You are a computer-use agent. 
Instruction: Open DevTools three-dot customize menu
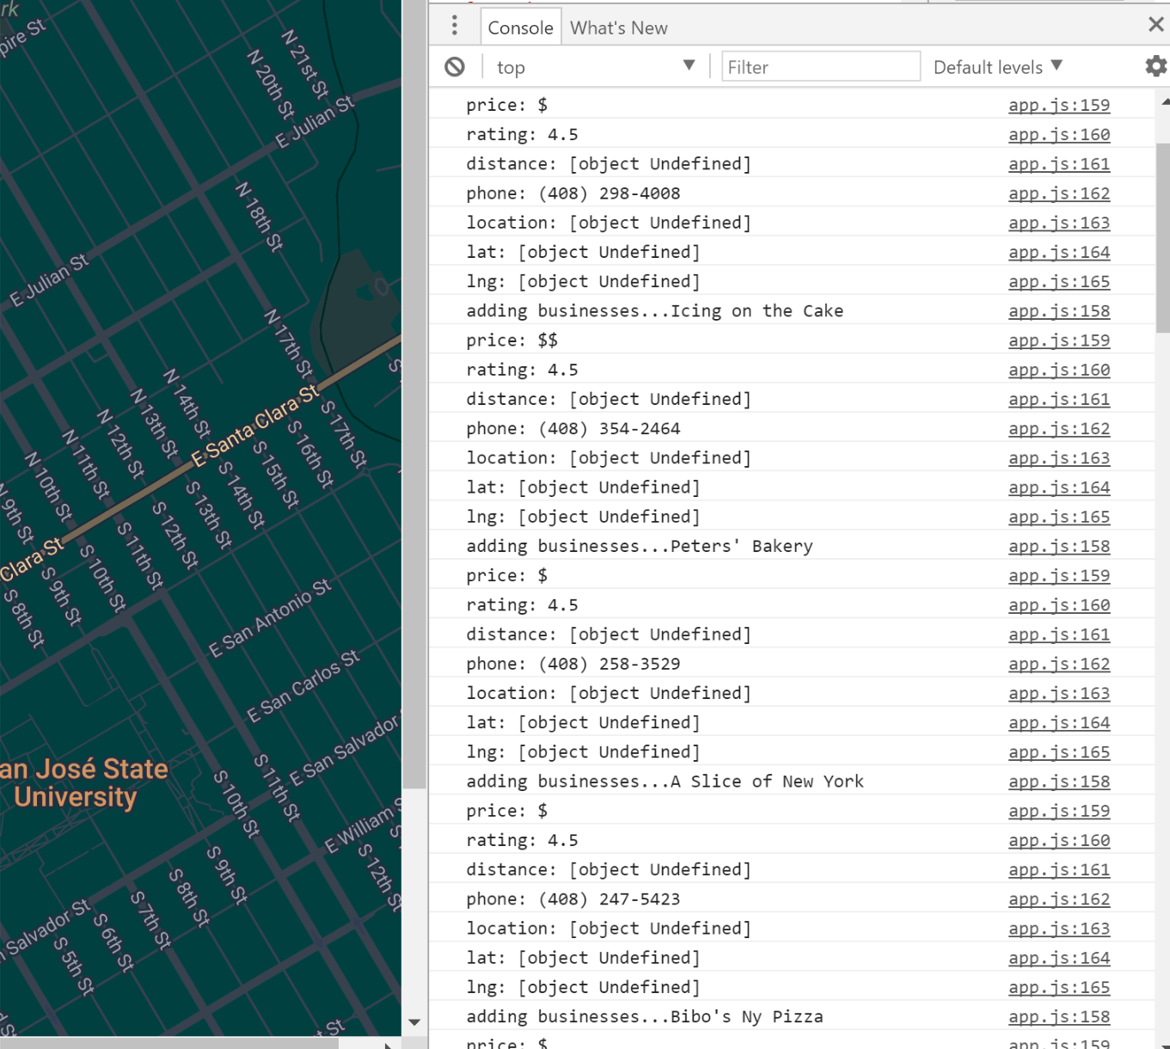[455, 26]
